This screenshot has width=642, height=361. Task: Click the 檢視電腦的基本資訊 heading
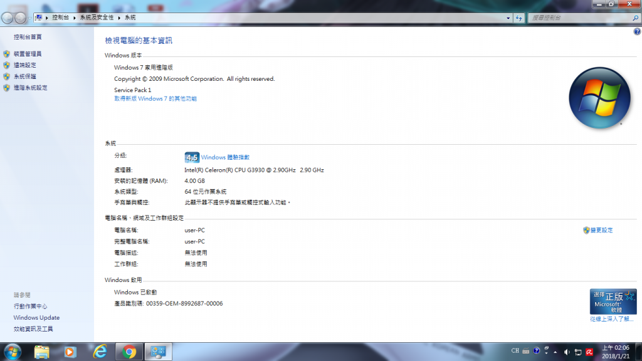[x=139, y=41]
